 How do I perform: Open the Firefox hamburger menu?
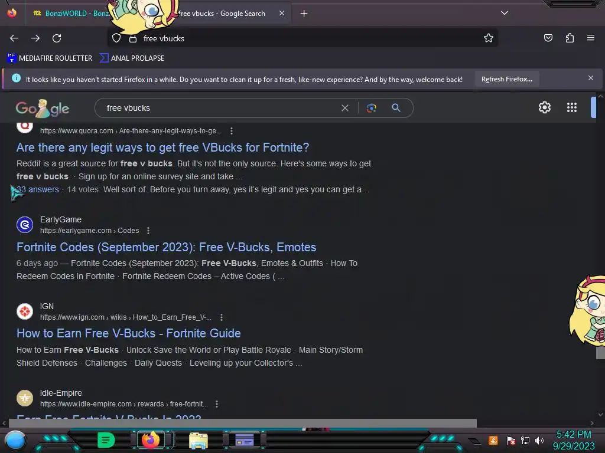(591, 38)
